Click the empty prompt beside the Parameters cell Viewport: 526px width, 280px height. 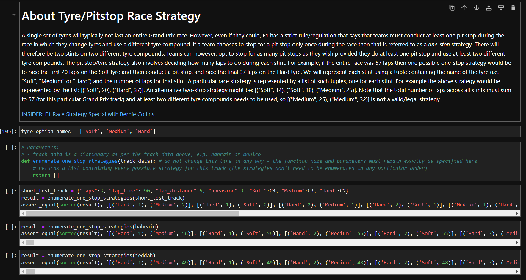coord(10,148)
